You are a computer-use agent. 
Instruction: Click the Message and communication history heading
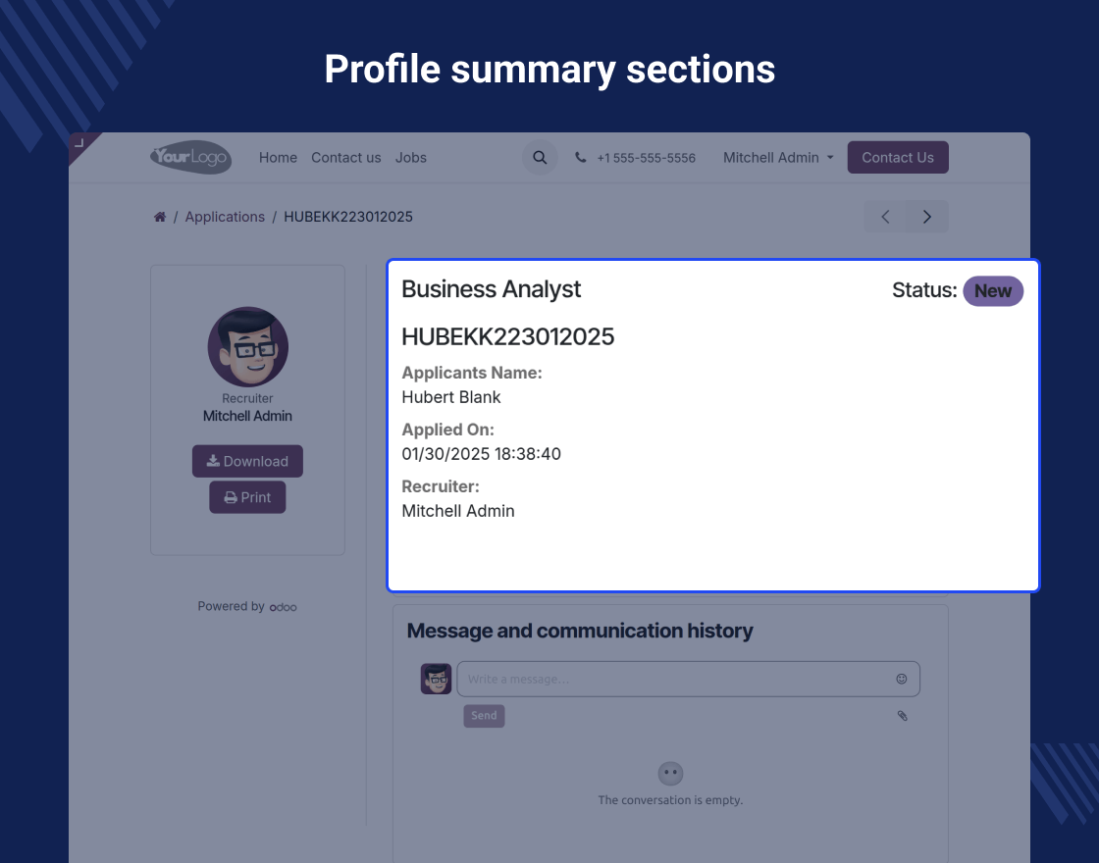point(580,632)
